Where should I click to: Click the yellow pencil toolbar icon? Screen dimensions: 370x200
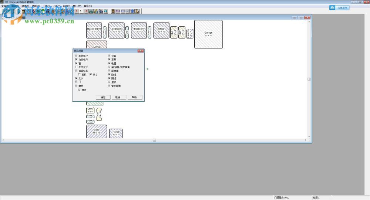tap(96, 11)
